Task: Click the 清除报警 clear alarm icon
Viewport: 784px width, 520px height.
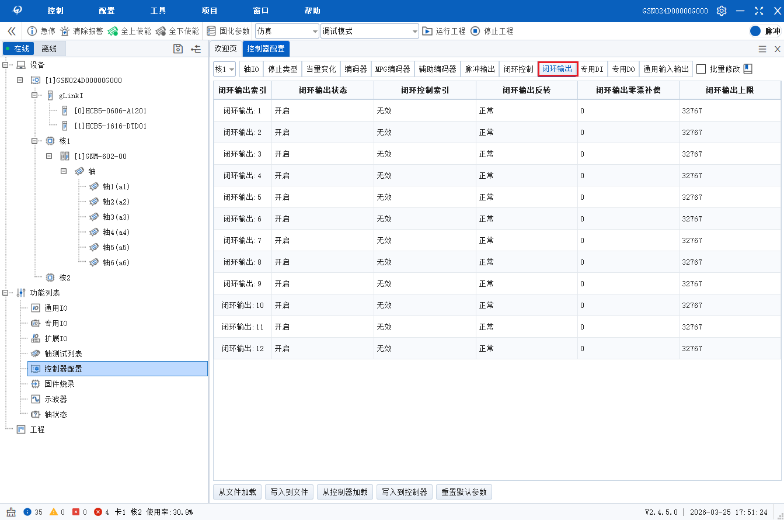Action: [65, 31]
